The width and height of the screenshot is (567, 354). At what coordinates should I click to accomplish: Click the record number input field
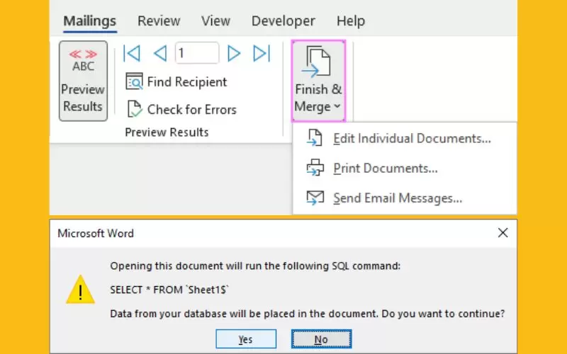click(197, 53)
